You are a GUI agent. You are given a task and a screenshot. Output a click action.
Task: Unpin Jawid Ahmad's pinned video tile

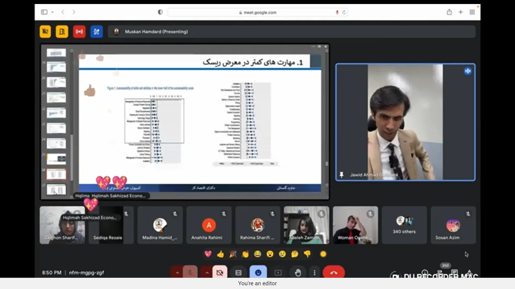tap(341, 175)
